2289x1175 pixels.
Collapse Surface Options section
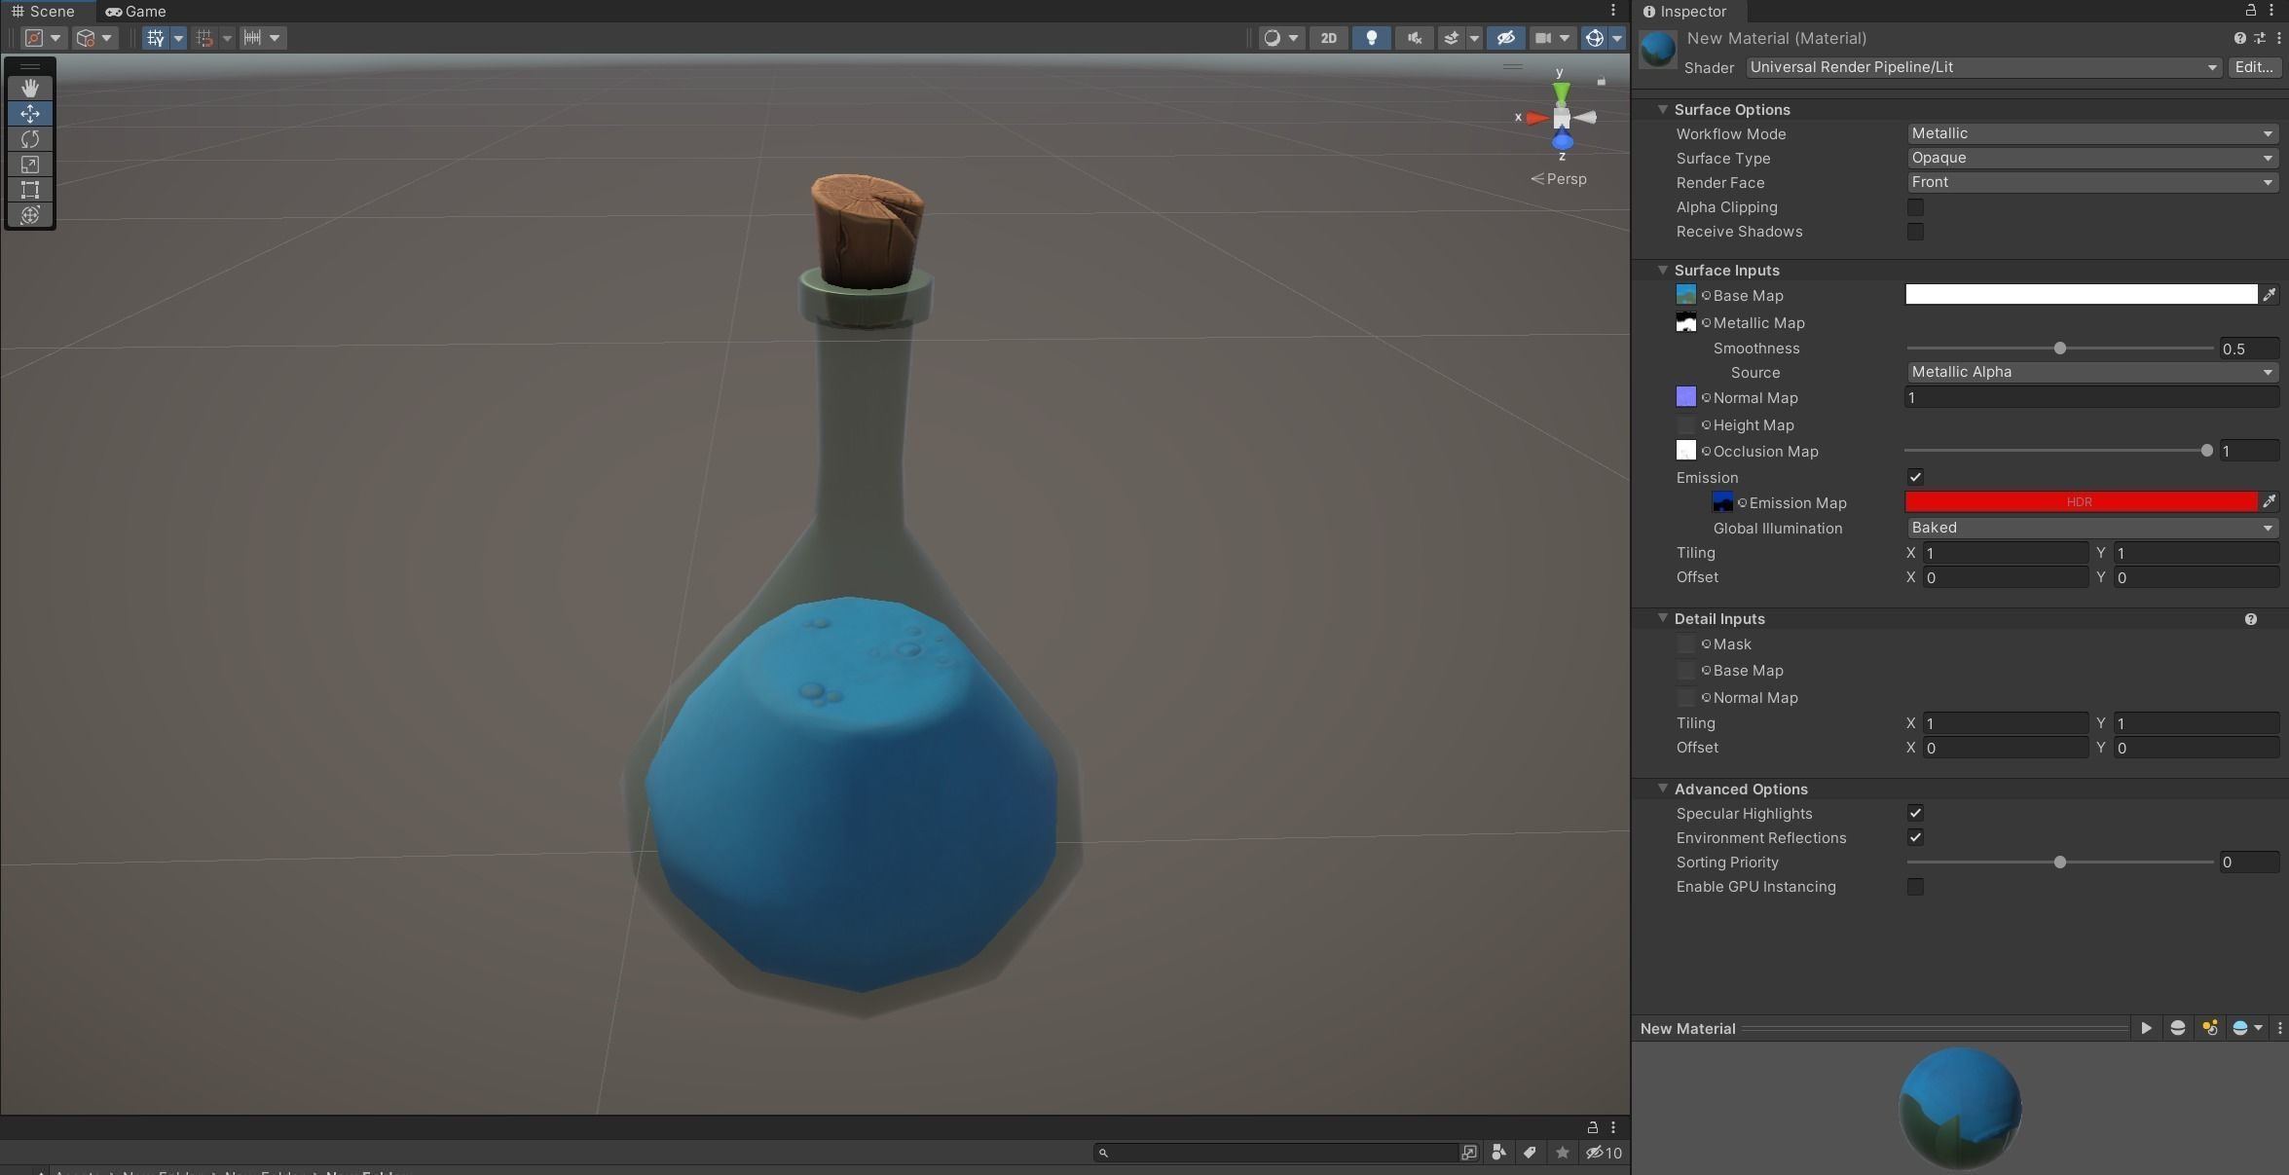(x=1663, y=109)
